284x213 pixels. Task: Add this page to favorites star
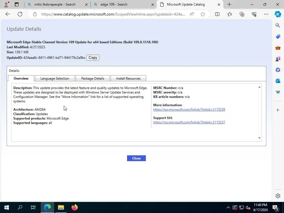coord(203,14)
